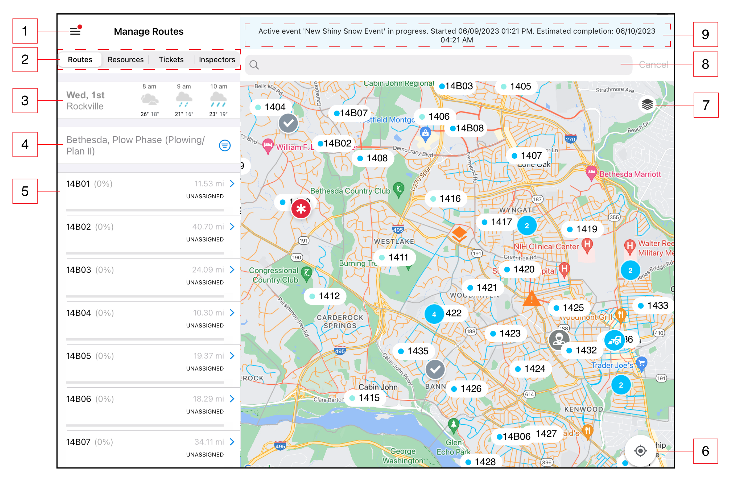731x482 pixels.
Task: Click in the map search field
Action: click(x=437, y=65)
